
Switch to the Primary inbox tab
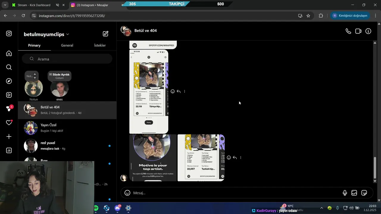[x=34, y=45]
